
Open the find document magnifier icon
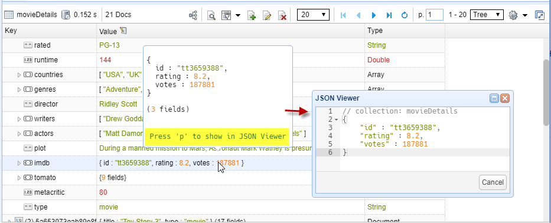point(211,15)
